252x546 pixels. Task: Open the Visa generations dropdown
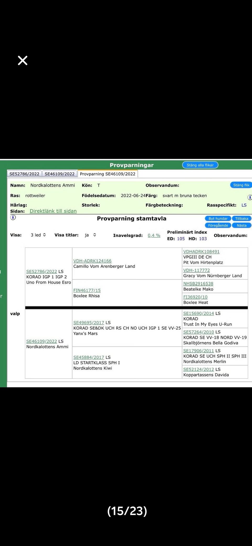tap(38, 235)
